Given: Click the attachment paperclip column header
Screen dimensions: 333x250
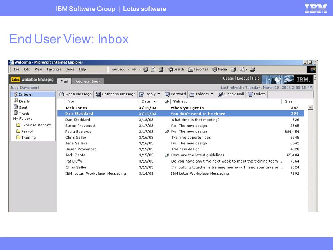Looking at the screenshot, I should [167, 102].
